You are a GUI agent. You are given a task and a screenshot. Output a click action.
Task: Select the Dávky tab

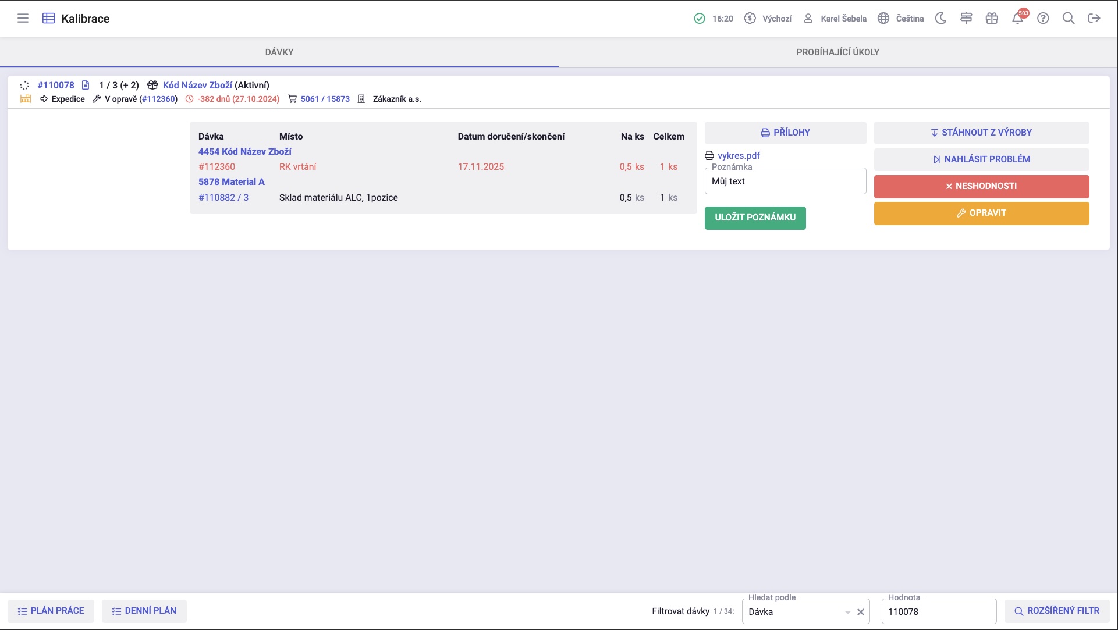[x=279, y=52]
